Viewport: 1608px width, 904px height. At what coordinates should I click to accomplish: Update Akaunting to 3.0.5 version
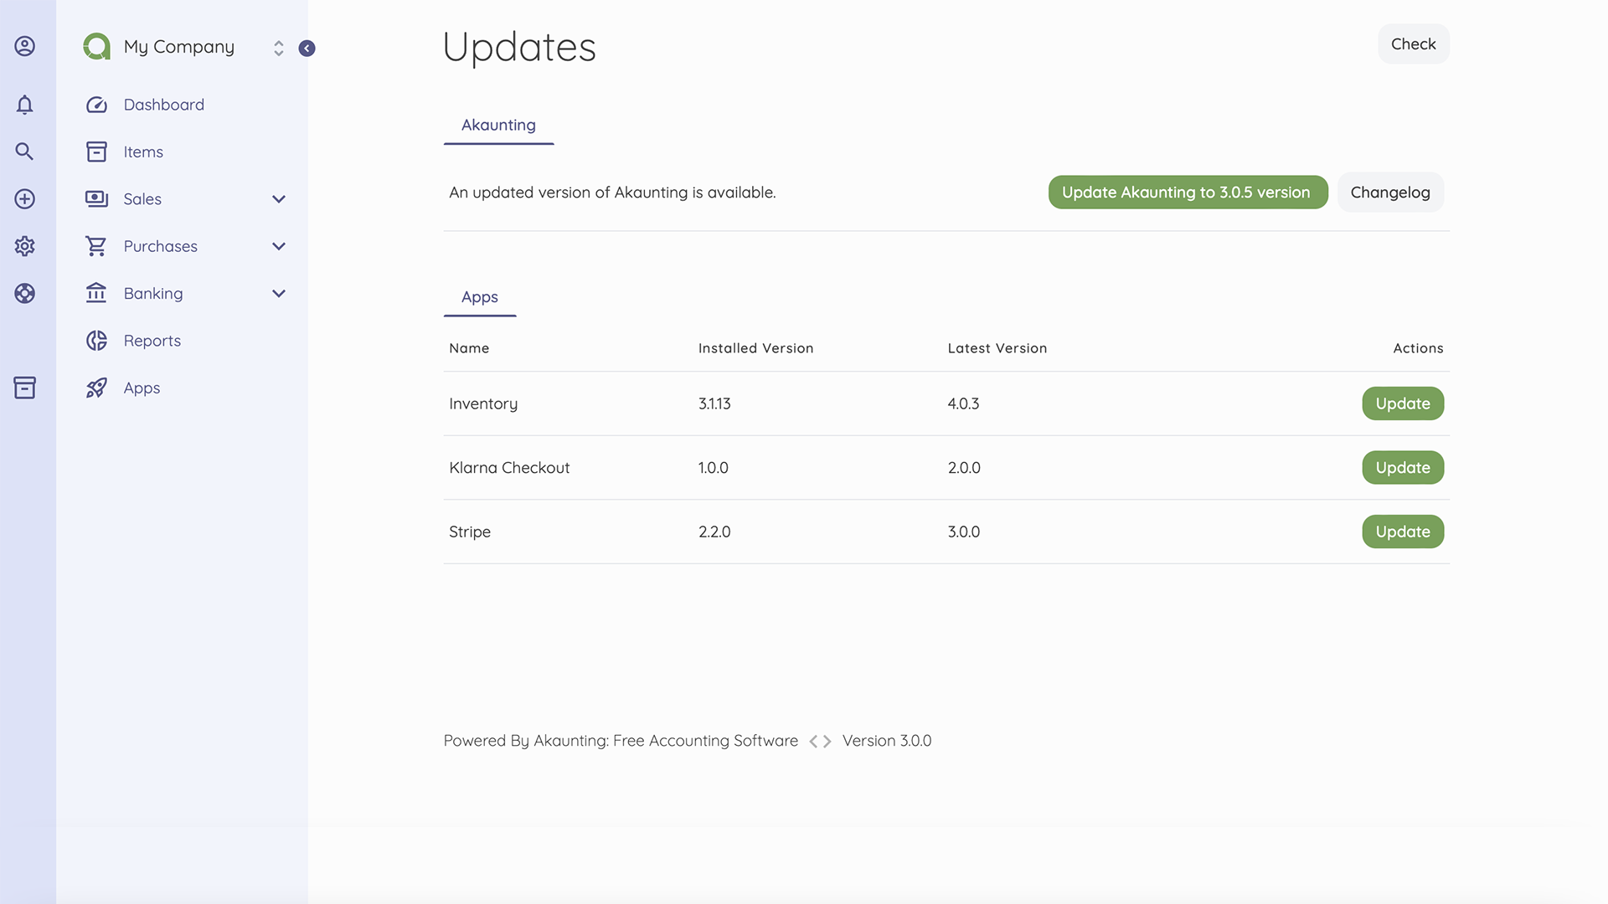(x=1187, y=192)
